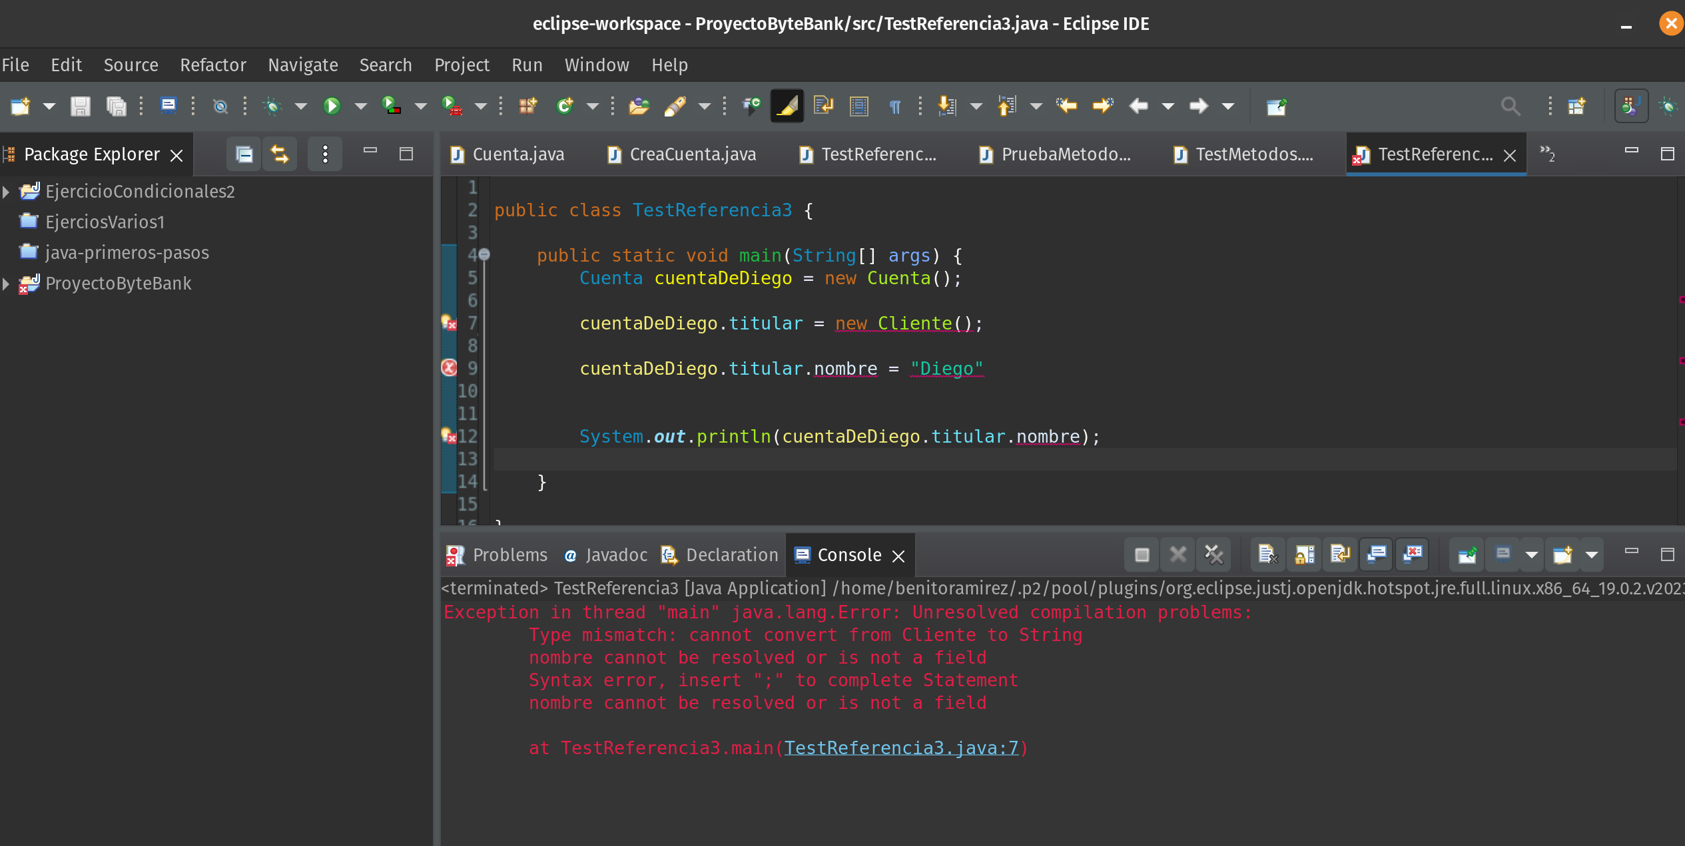Open the New wizard dropdown arrow
1685x846 pixels.
(x=49, y=106)
